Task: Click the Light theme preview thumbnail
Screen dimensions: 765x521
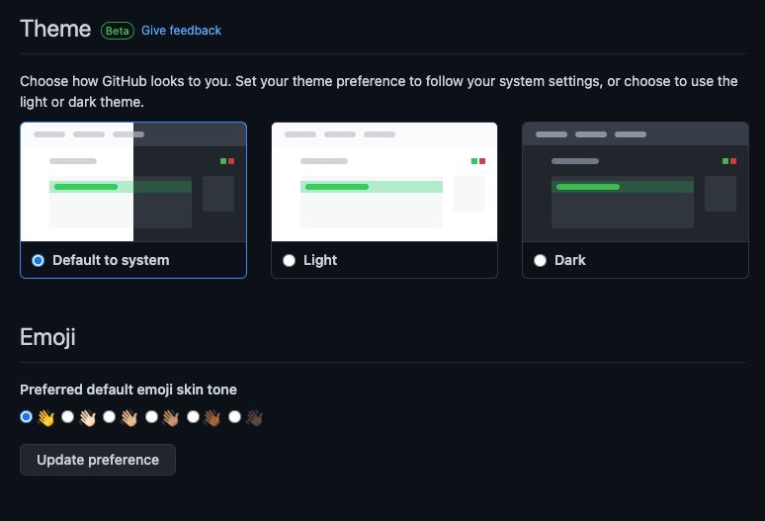Action: 384,182
